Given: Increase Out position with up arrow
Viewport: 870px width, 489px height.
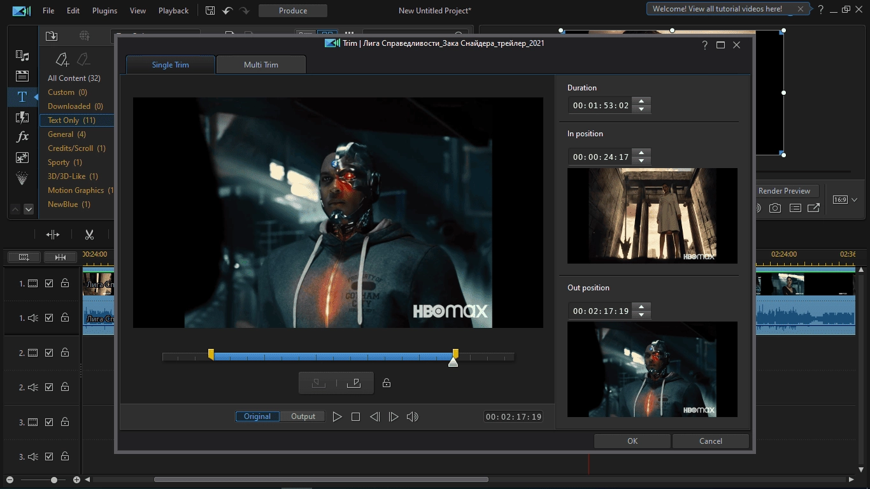Looking at the screenshot, I should [x=641, y=307].
